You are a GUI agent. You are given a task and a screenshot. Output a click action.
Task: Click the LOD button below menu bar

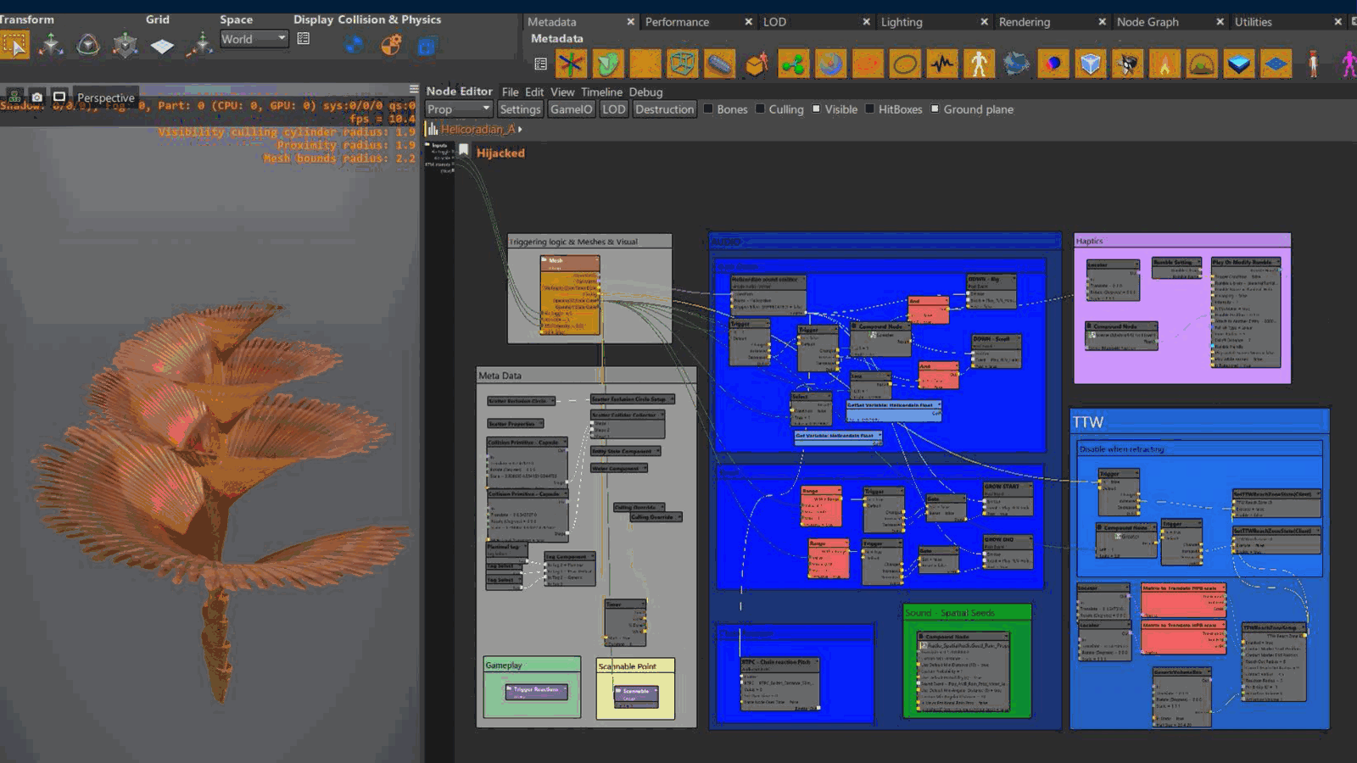(x=613, y=109)
